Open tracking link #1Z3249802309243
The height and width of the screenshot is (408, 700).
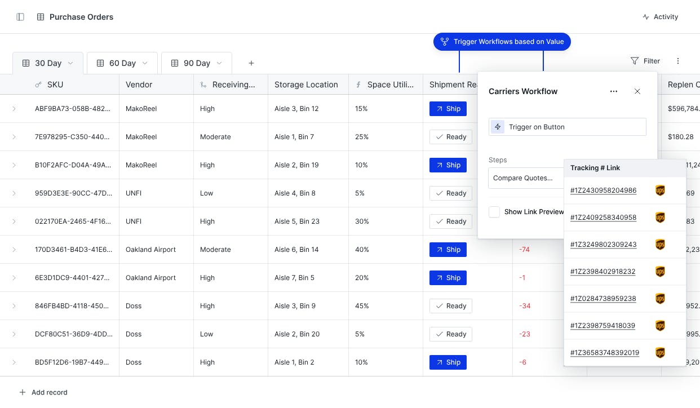click(603, 245)
